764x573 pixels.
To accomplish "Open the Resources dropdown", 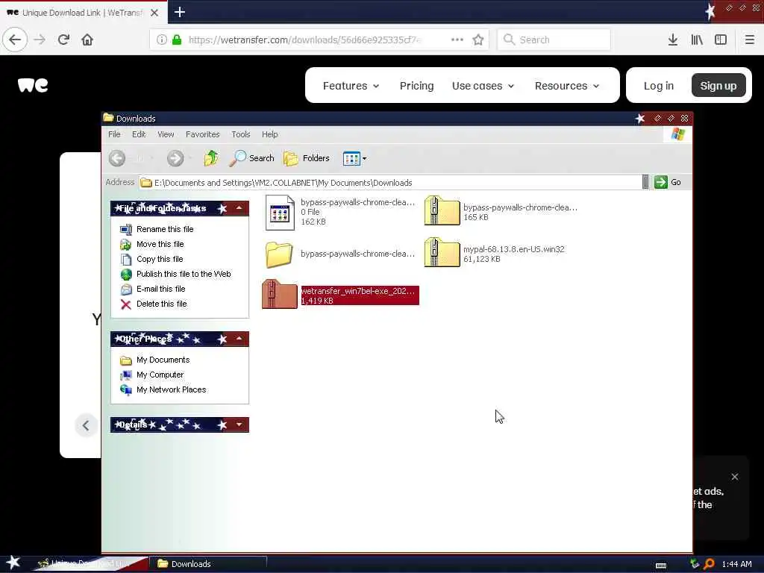I will [x=567, y=86].
